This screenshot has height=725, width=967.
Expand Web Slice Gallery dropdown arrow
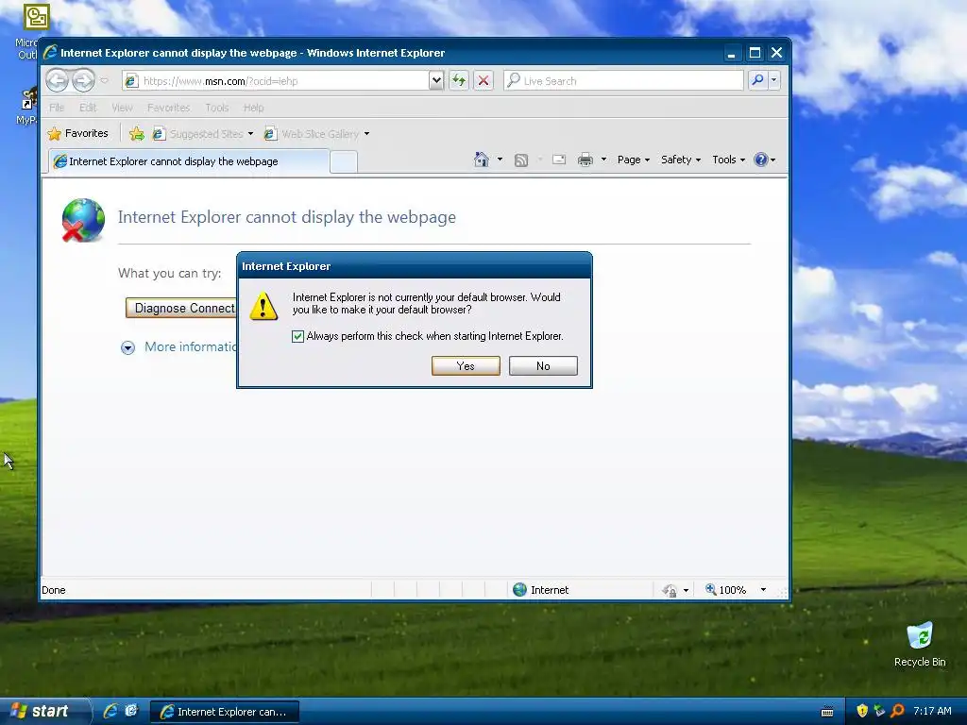point(367,134)
